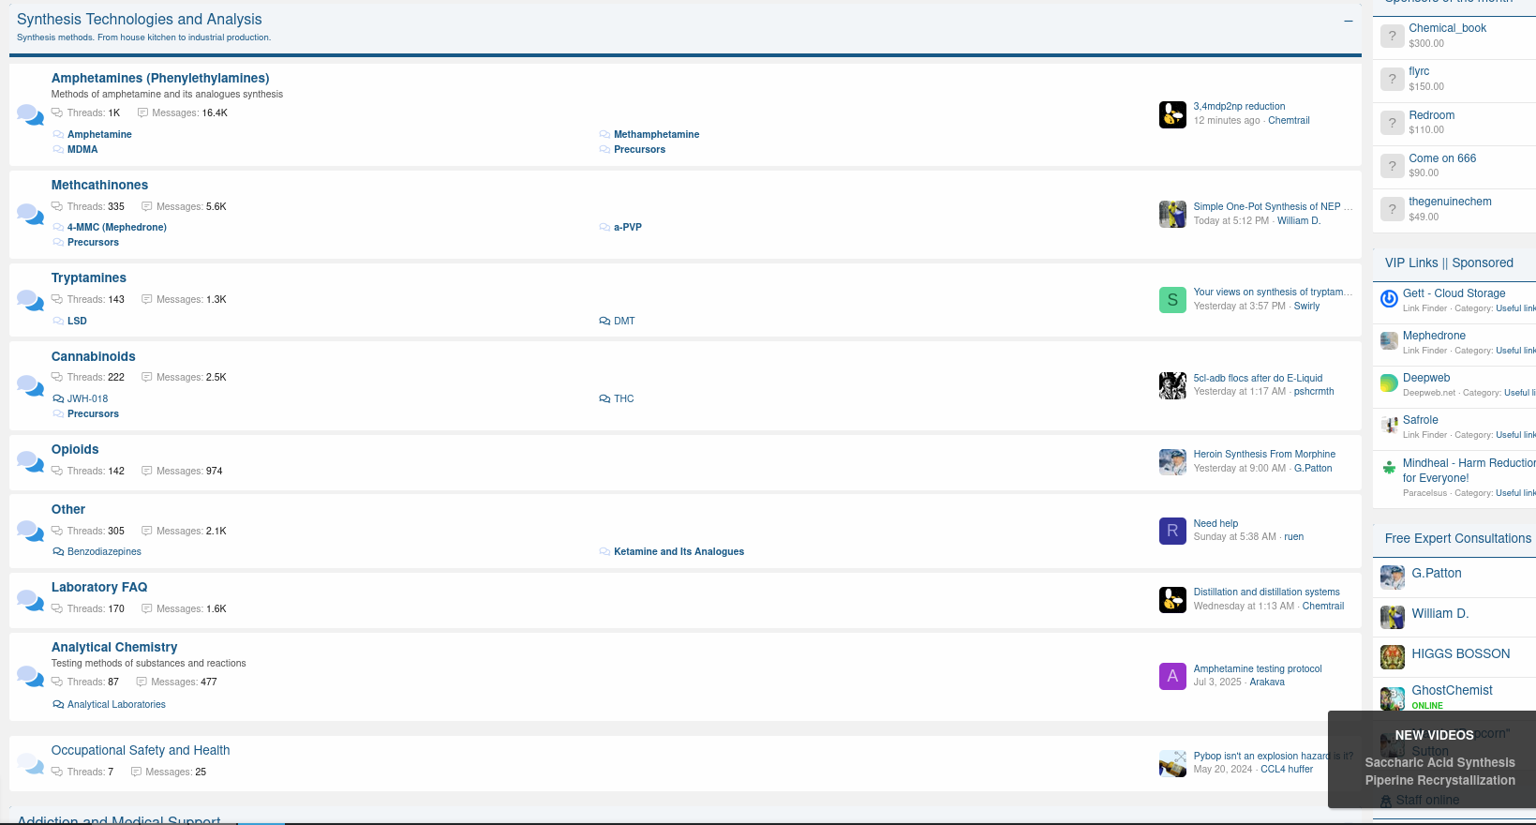Open the Amphetamines (Phenylethylamines) forum
The image size is (1536, 825).
point(160,78)
